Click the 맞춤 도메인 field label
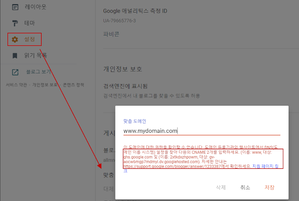This screenshot has width=299, height=201. click(135, 121)
